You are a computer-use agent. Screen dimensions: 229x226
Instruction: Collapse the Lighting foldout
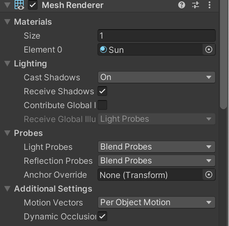click(x=7, y=64)
